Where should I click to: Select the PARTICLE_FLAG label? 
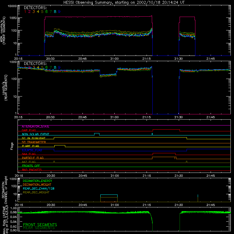33,158
